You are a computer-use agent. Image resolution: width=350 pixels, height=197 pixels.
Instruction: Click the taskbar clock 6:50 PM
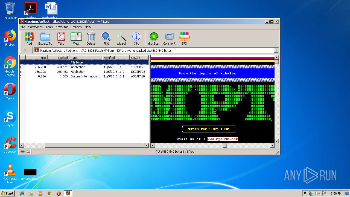click(x=336, y=193)
